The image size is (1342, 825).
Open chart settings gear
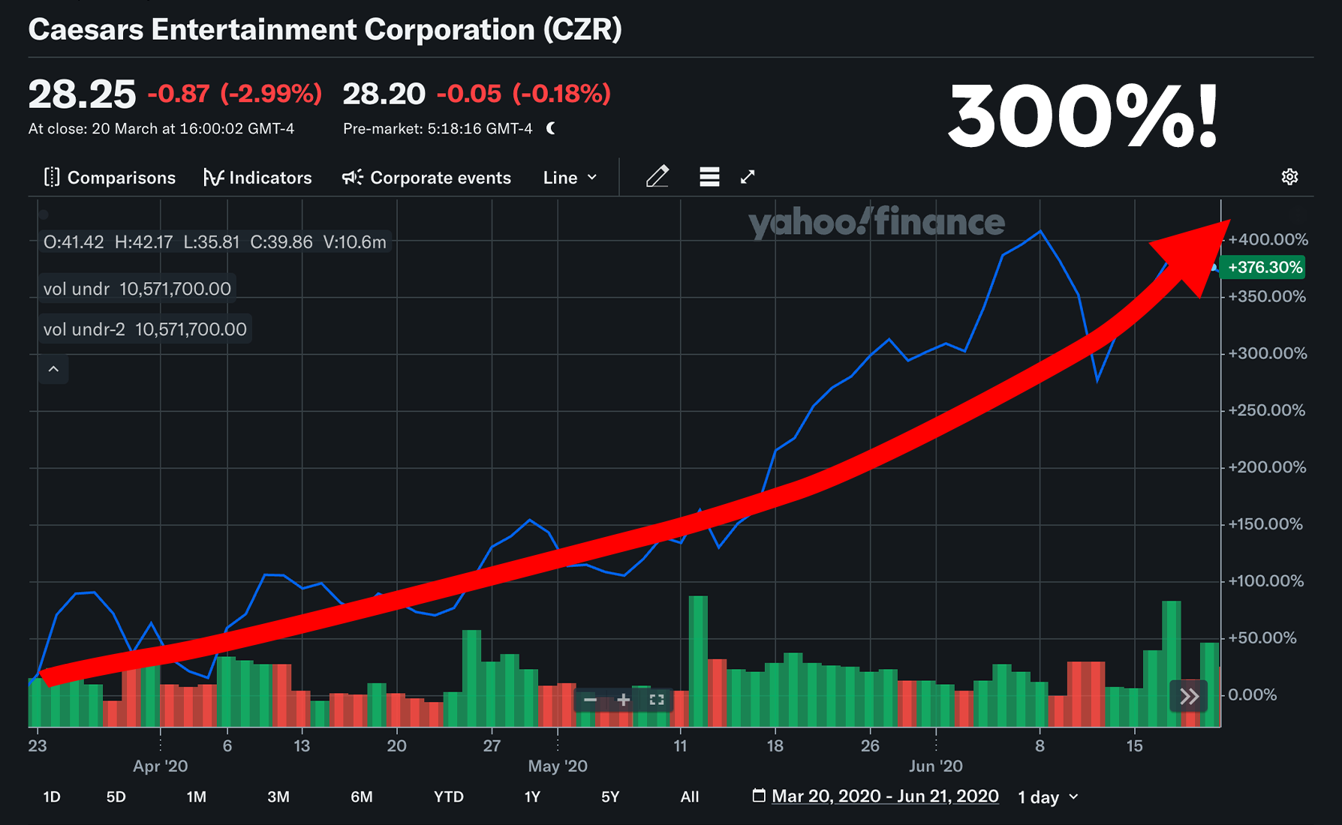click(1289, 177)
